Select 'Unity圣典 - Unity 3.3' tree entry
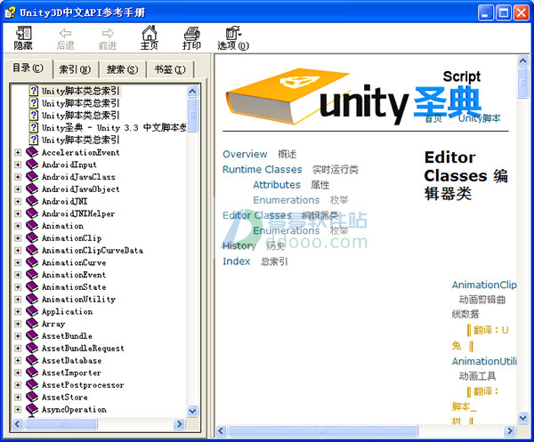This screenshot has width=534, height=442. pos(114,128)
